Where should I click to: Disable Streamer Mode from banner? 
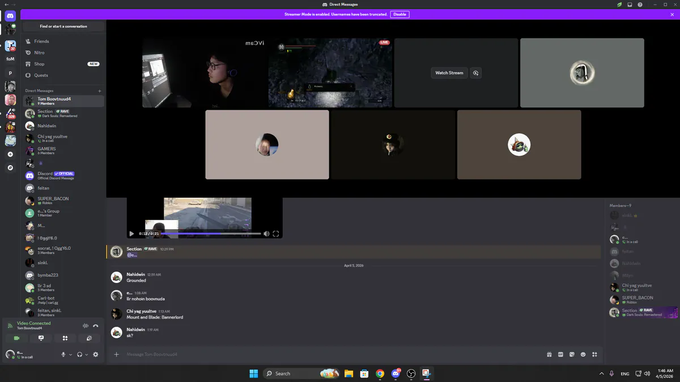tap(400, 14)
